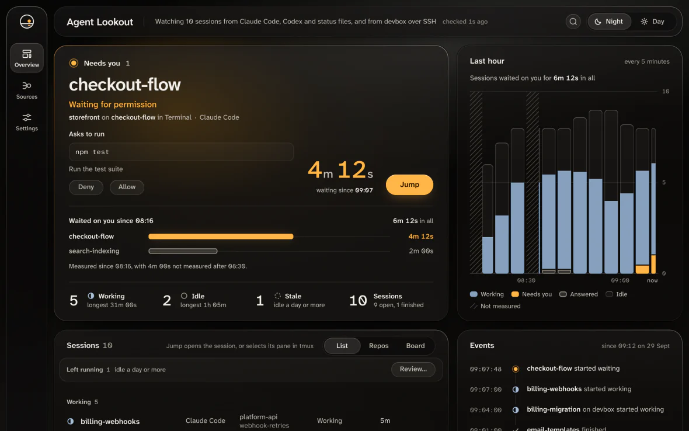
Task: Click the 'every 5 minutes' label
Action: pyautogui.click(x=647, y=61)
